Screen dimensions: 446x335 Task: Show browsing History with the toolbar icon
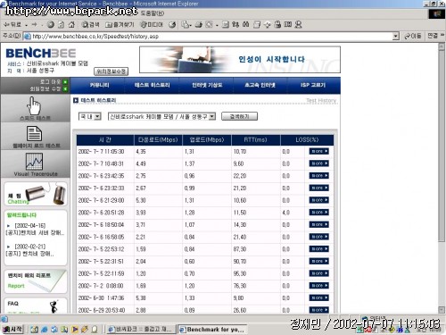(x=172, y=25)
